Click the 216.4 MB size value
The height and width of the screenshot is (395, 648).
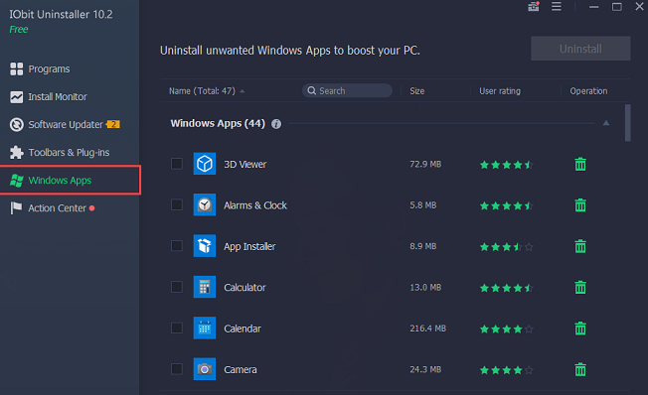click(x=427, y=329)
